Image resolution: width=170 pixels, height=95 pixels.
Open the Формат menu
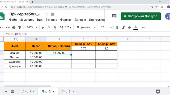point(66,20)
